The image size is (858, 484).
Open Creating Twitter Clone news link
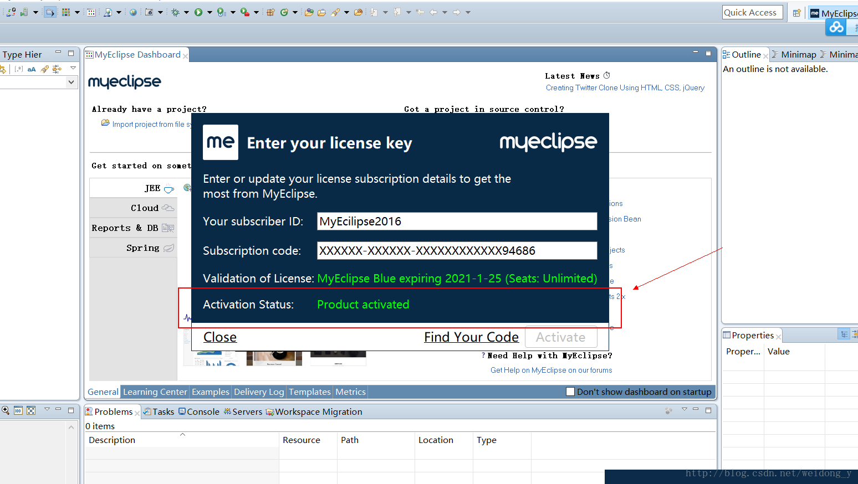(625, 87)
